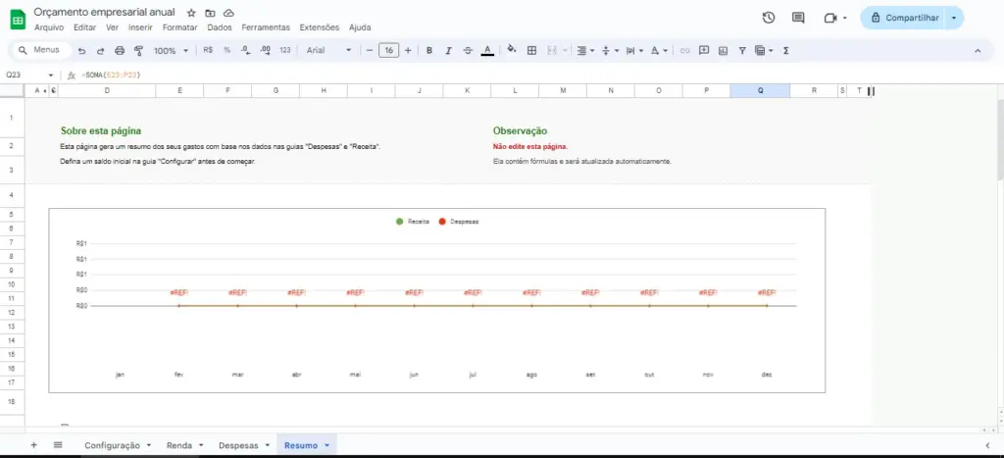Star the document
The height and width of the screenshot is (458, 1004).
[191, 13]
